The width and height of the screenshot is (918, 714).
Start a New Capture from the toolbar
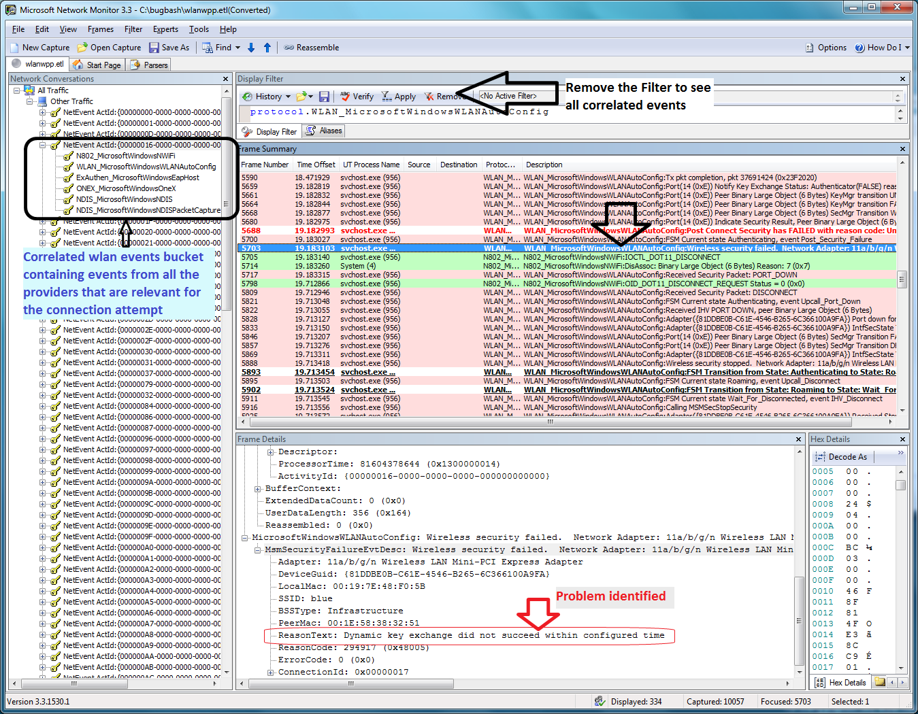coord(40,48)
